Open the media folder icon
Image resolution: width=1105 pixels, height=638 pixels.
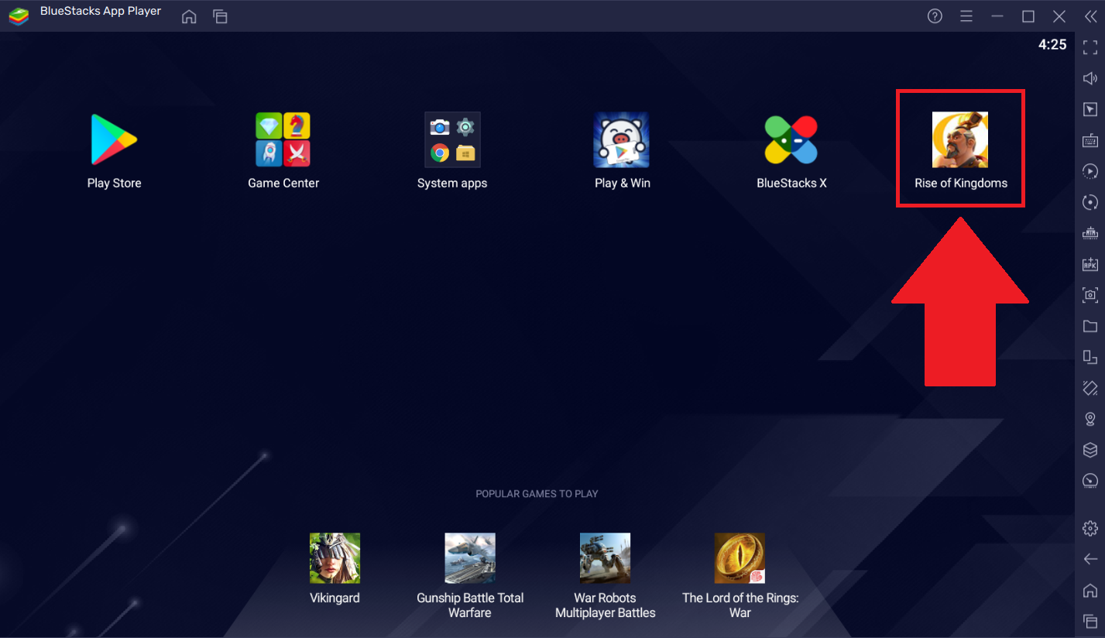(x=1090, y=326)
